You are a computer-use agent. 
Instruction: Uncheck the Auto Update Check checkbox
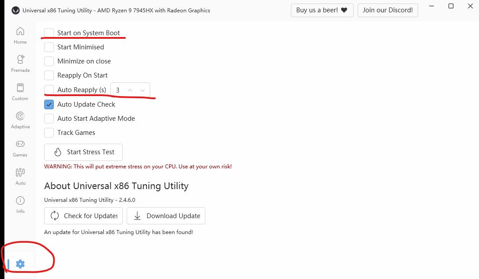[x=49, y=104]
